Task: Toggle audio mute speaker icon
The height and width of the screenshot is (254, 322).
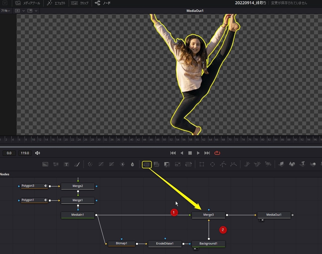Action: [x=38, y=153]
